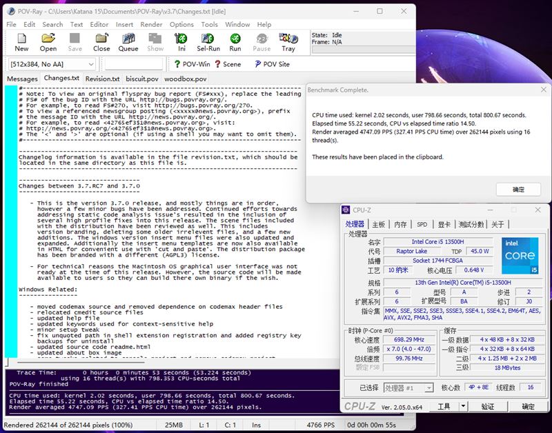Click the Socket 1744 FCBGA value
The width and height of the screenshot is (552, 433).
pyautogui.click(x=437, y=261)
